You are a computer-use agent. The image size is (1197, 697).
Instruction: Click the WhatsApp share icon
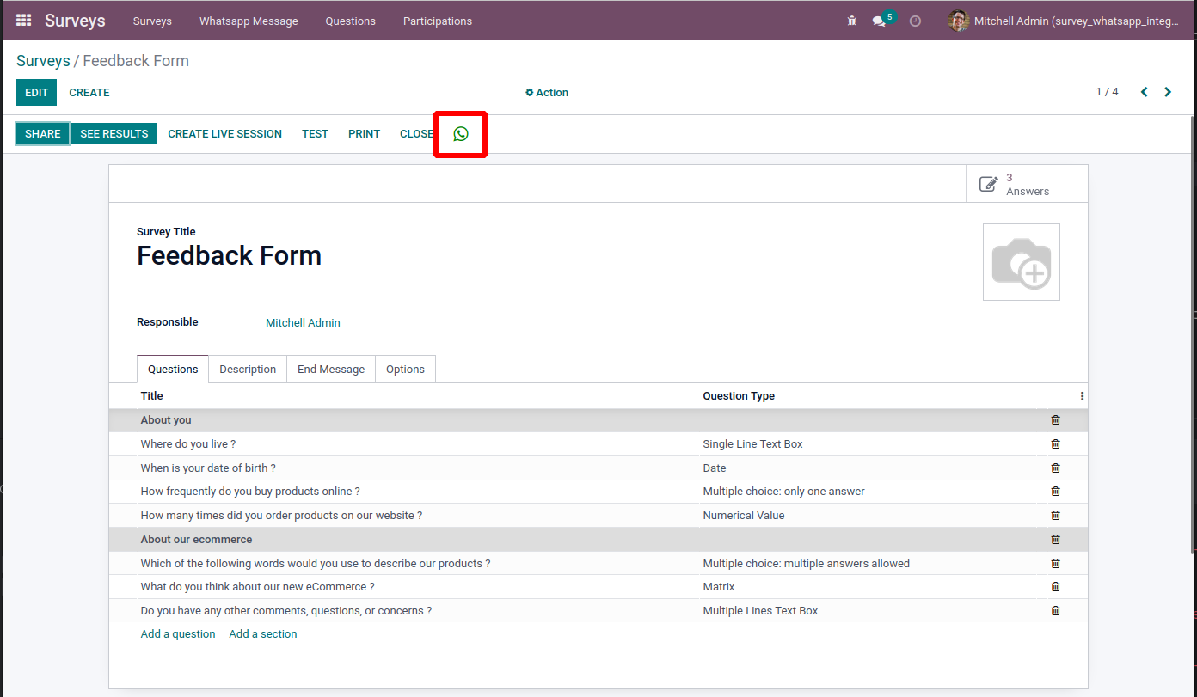(x=461, y=134)
